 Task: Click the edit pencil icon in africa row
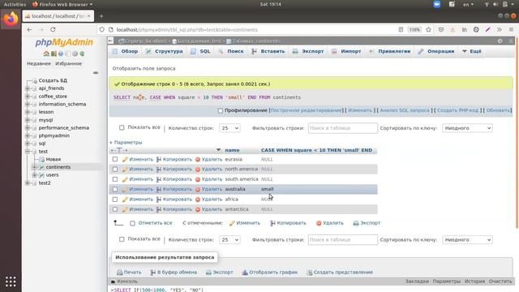point(125,200)
